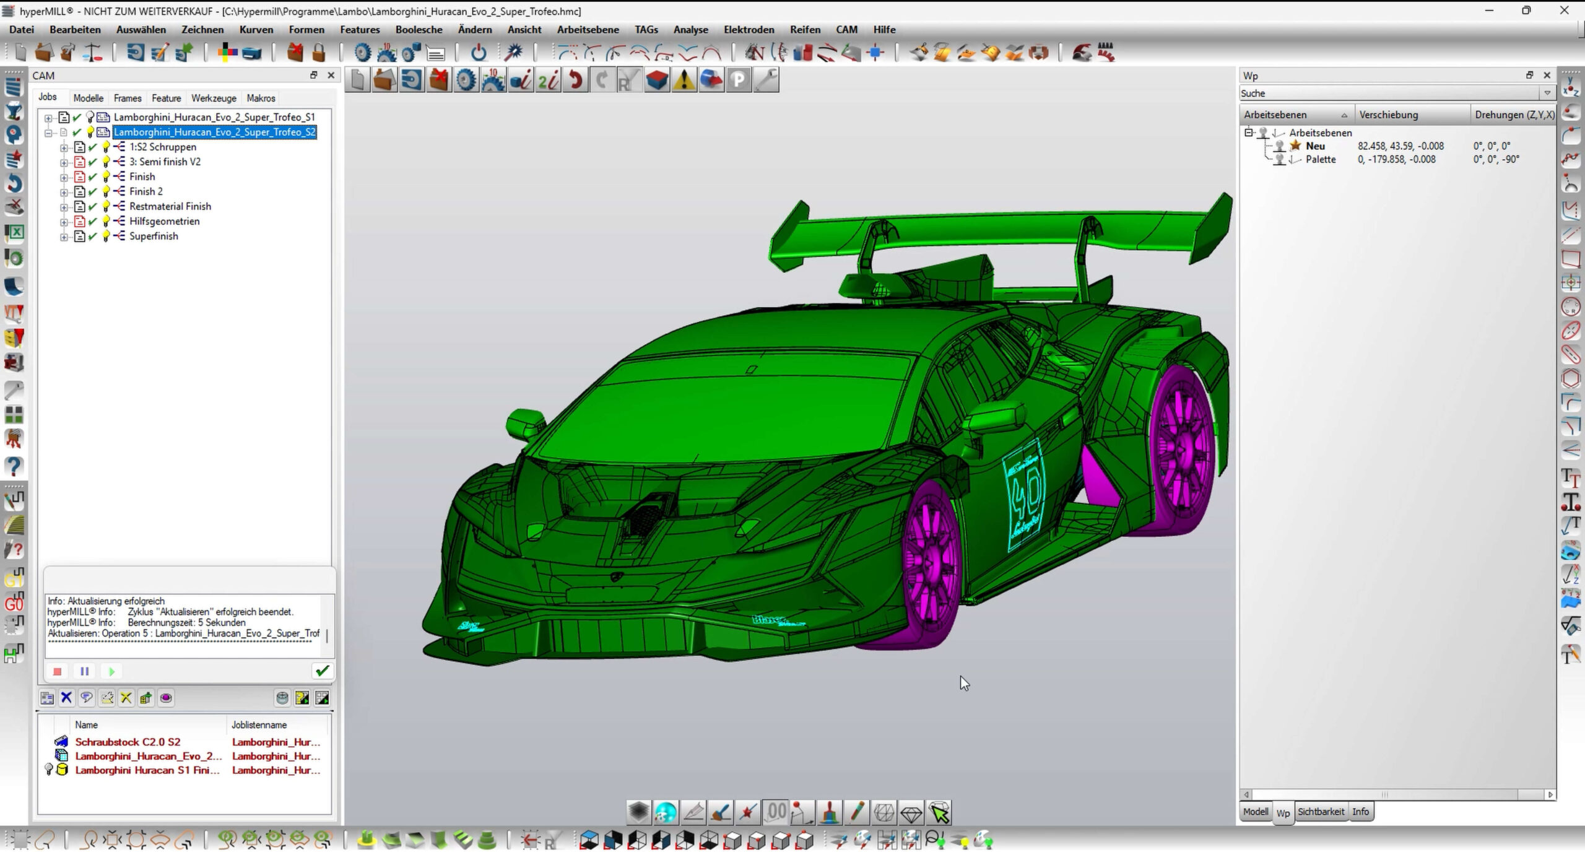Open the Arbeitsebene menu

coord(587,30)
